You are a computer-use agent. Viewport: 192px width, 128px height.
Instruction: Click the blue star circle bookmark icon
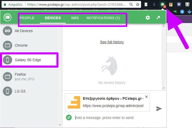point(182,12)
